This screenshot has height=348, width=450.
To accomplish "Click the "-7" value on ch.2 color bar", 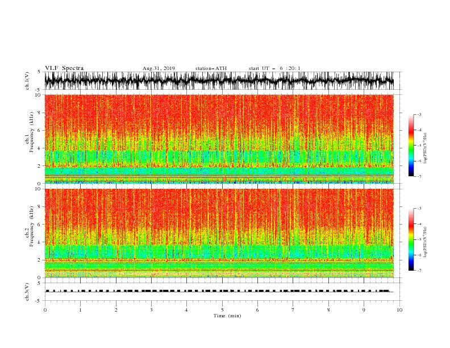I will [419, 270].
